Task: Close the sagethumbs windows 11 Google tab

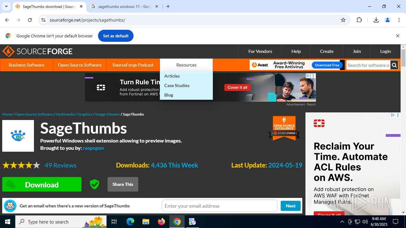Action: 157,6
